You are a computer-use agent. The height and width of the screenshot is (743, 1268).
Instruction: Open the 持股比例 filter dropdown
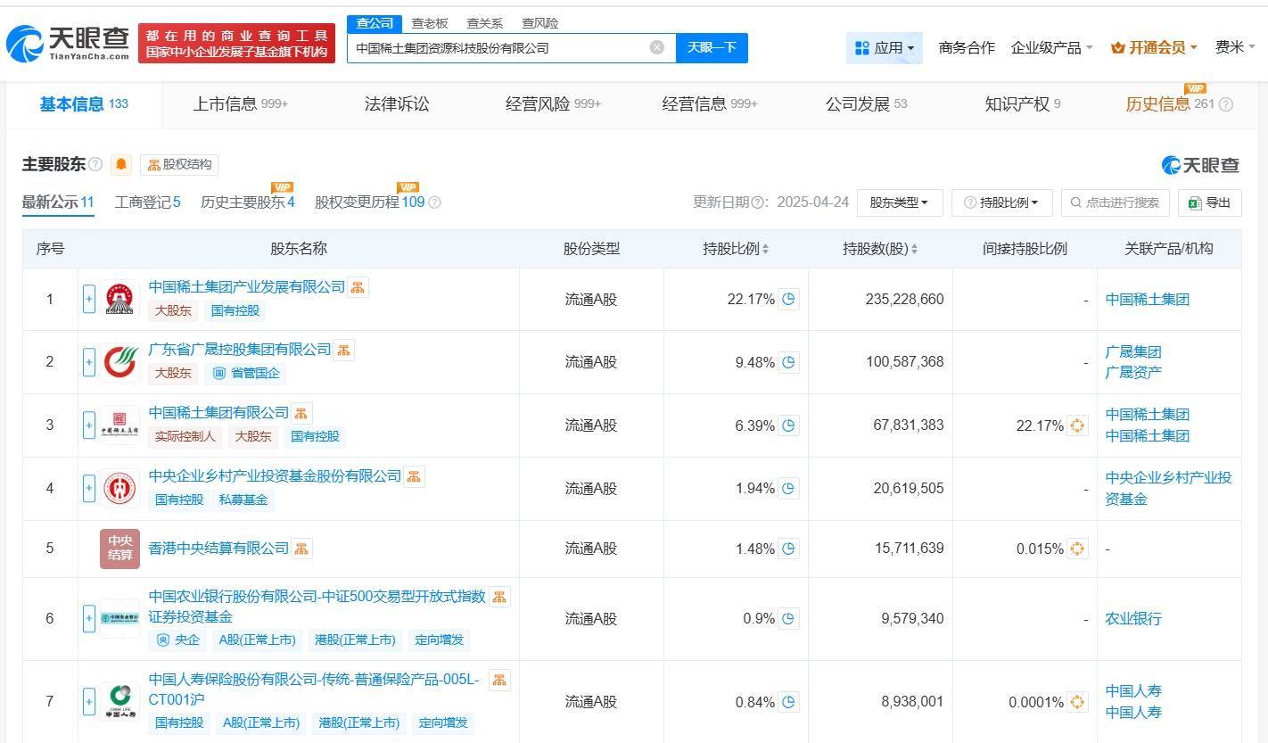[x=1001, y=202]
